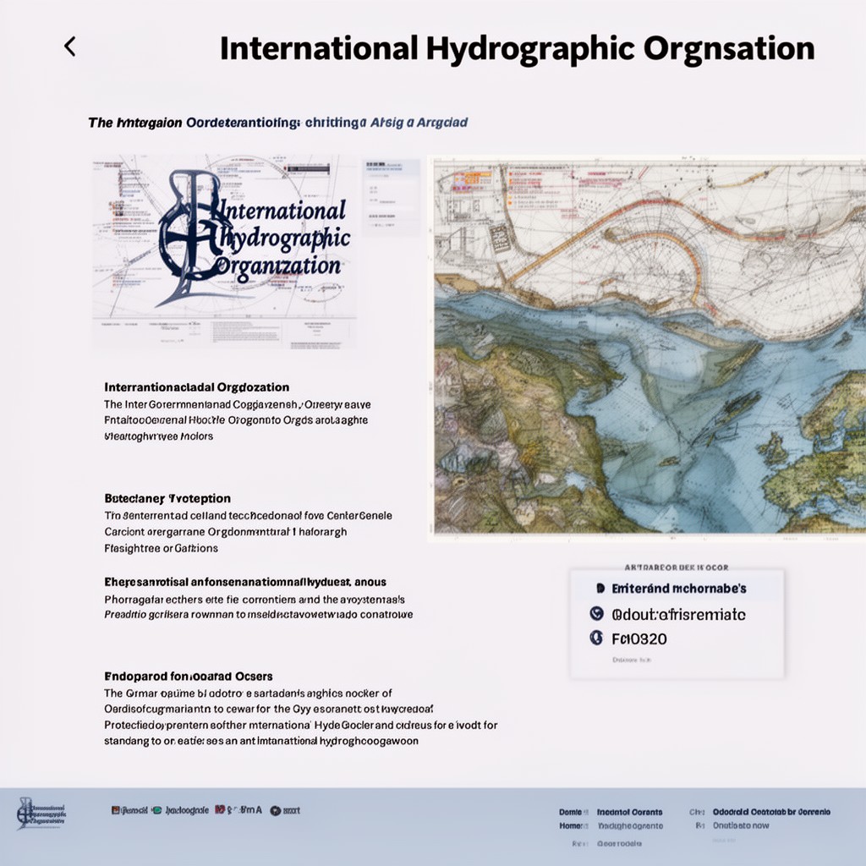Click the red footer icon before "BmA"
The height and width of the screenshot is (866, 866).
220,809
